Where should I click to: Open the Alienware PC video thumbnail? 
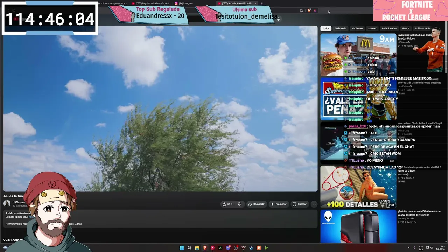point(358,226)
